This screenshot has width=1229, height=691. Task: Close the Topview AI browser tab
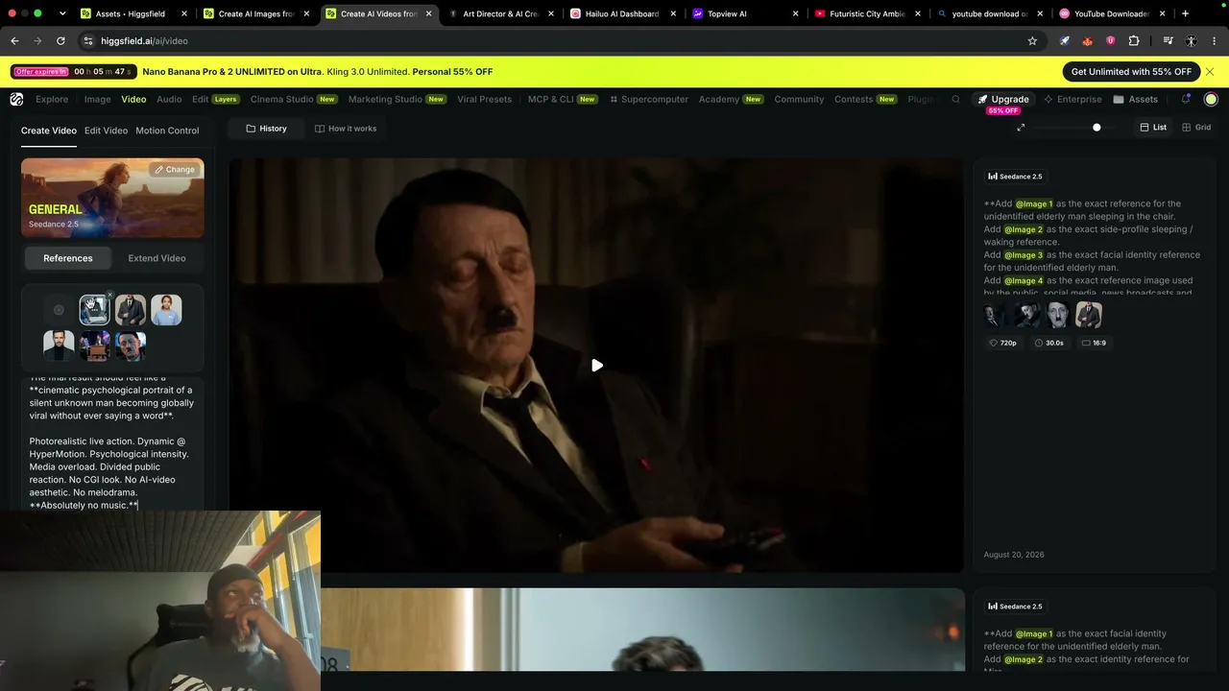click(796, 13)
